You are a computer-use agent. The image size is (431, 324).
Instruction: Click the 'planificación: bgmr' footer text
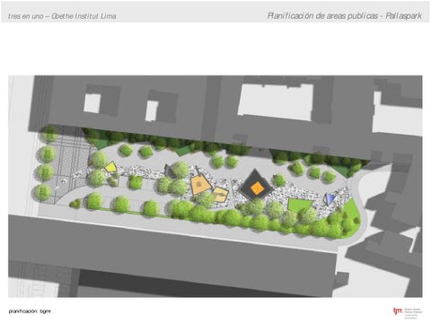30,311
